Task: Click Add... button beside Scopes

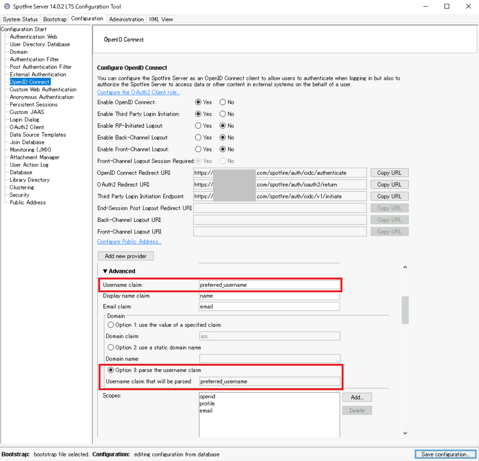Action: 357,397
